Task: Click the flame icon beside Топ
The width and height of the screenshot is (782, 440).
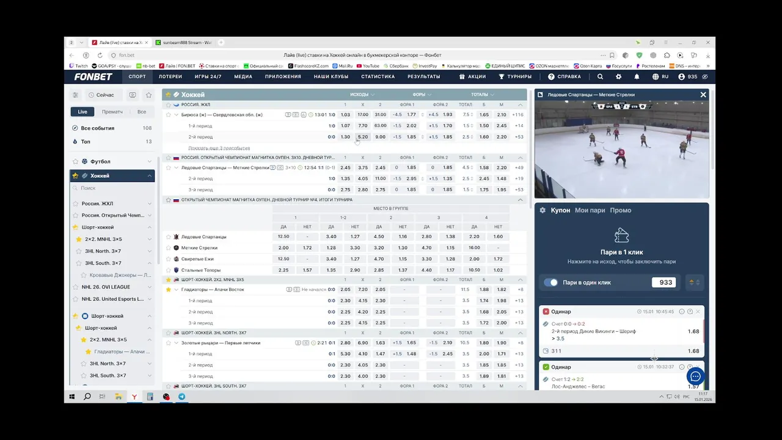Action: [x=75, y=141]
